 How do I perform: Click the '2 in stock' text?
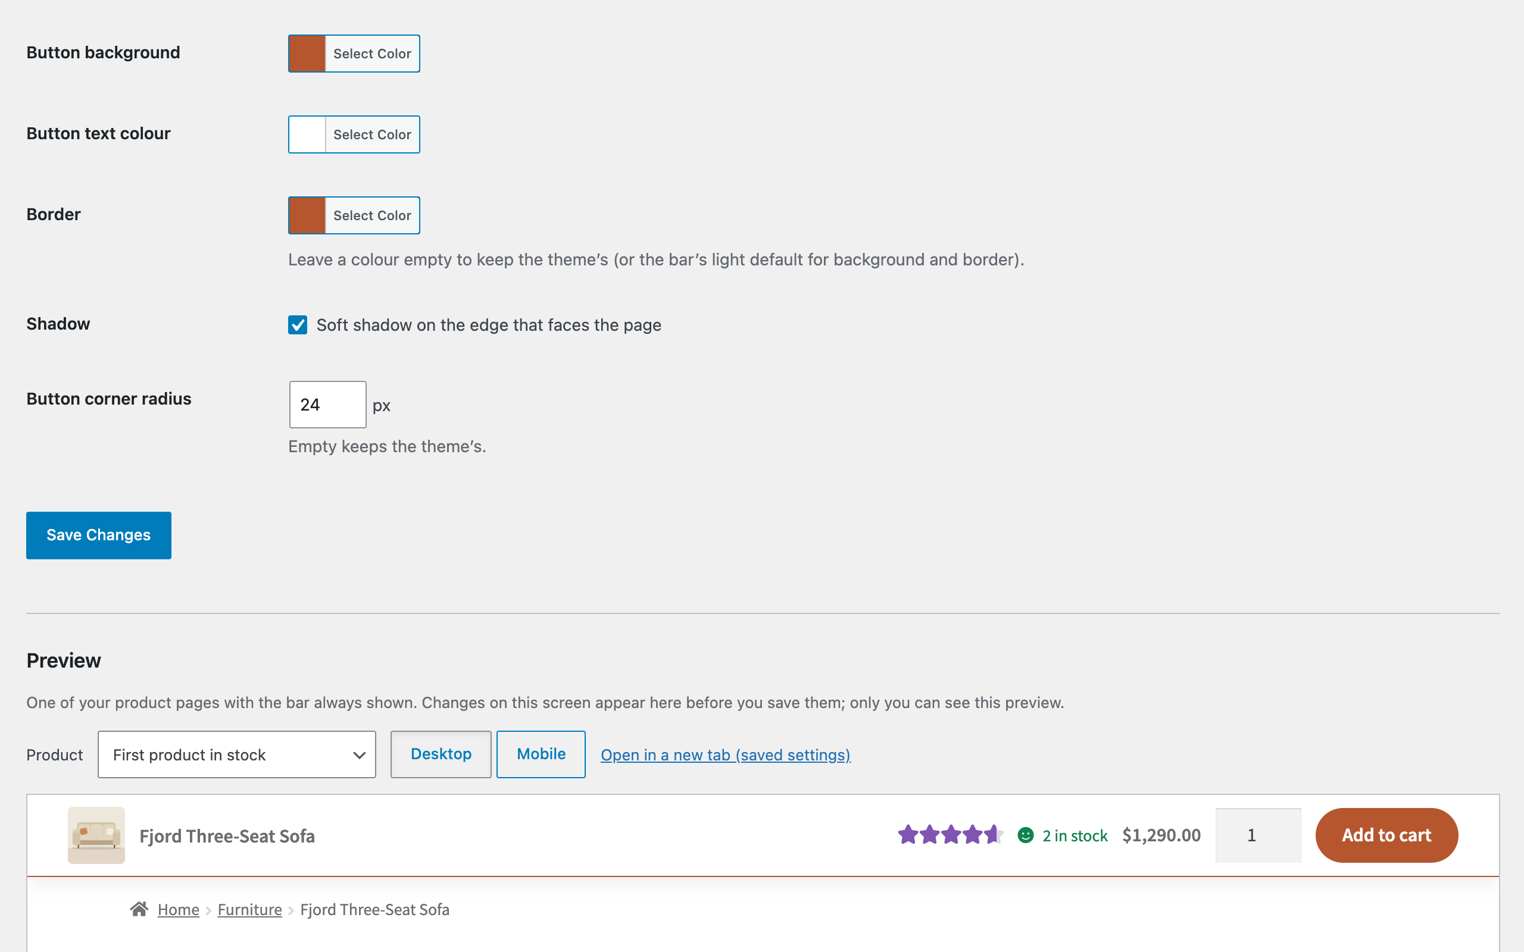[1075, 836]
